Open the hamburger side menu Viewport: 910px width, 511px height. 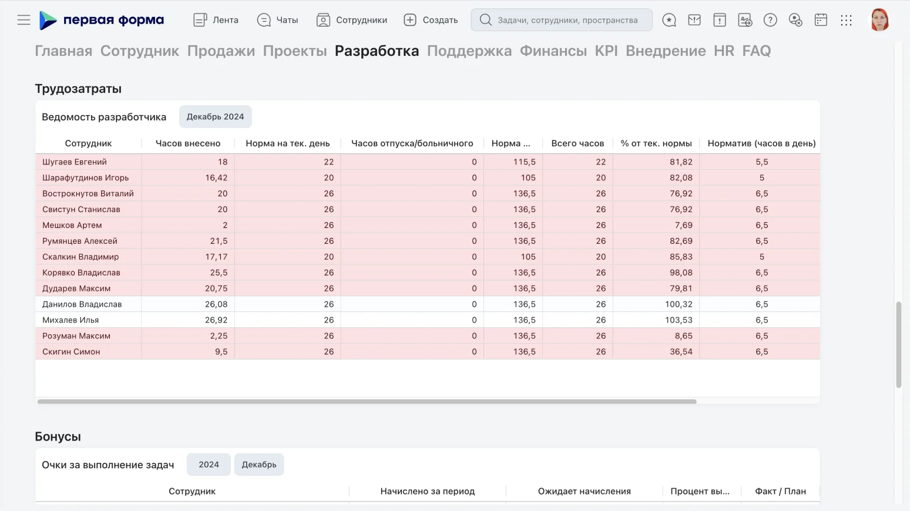pyautogui.click(x=23, y=20)
